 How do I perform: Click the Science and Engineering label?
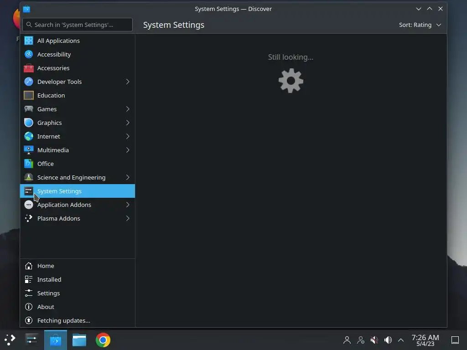tap(71, 178)
